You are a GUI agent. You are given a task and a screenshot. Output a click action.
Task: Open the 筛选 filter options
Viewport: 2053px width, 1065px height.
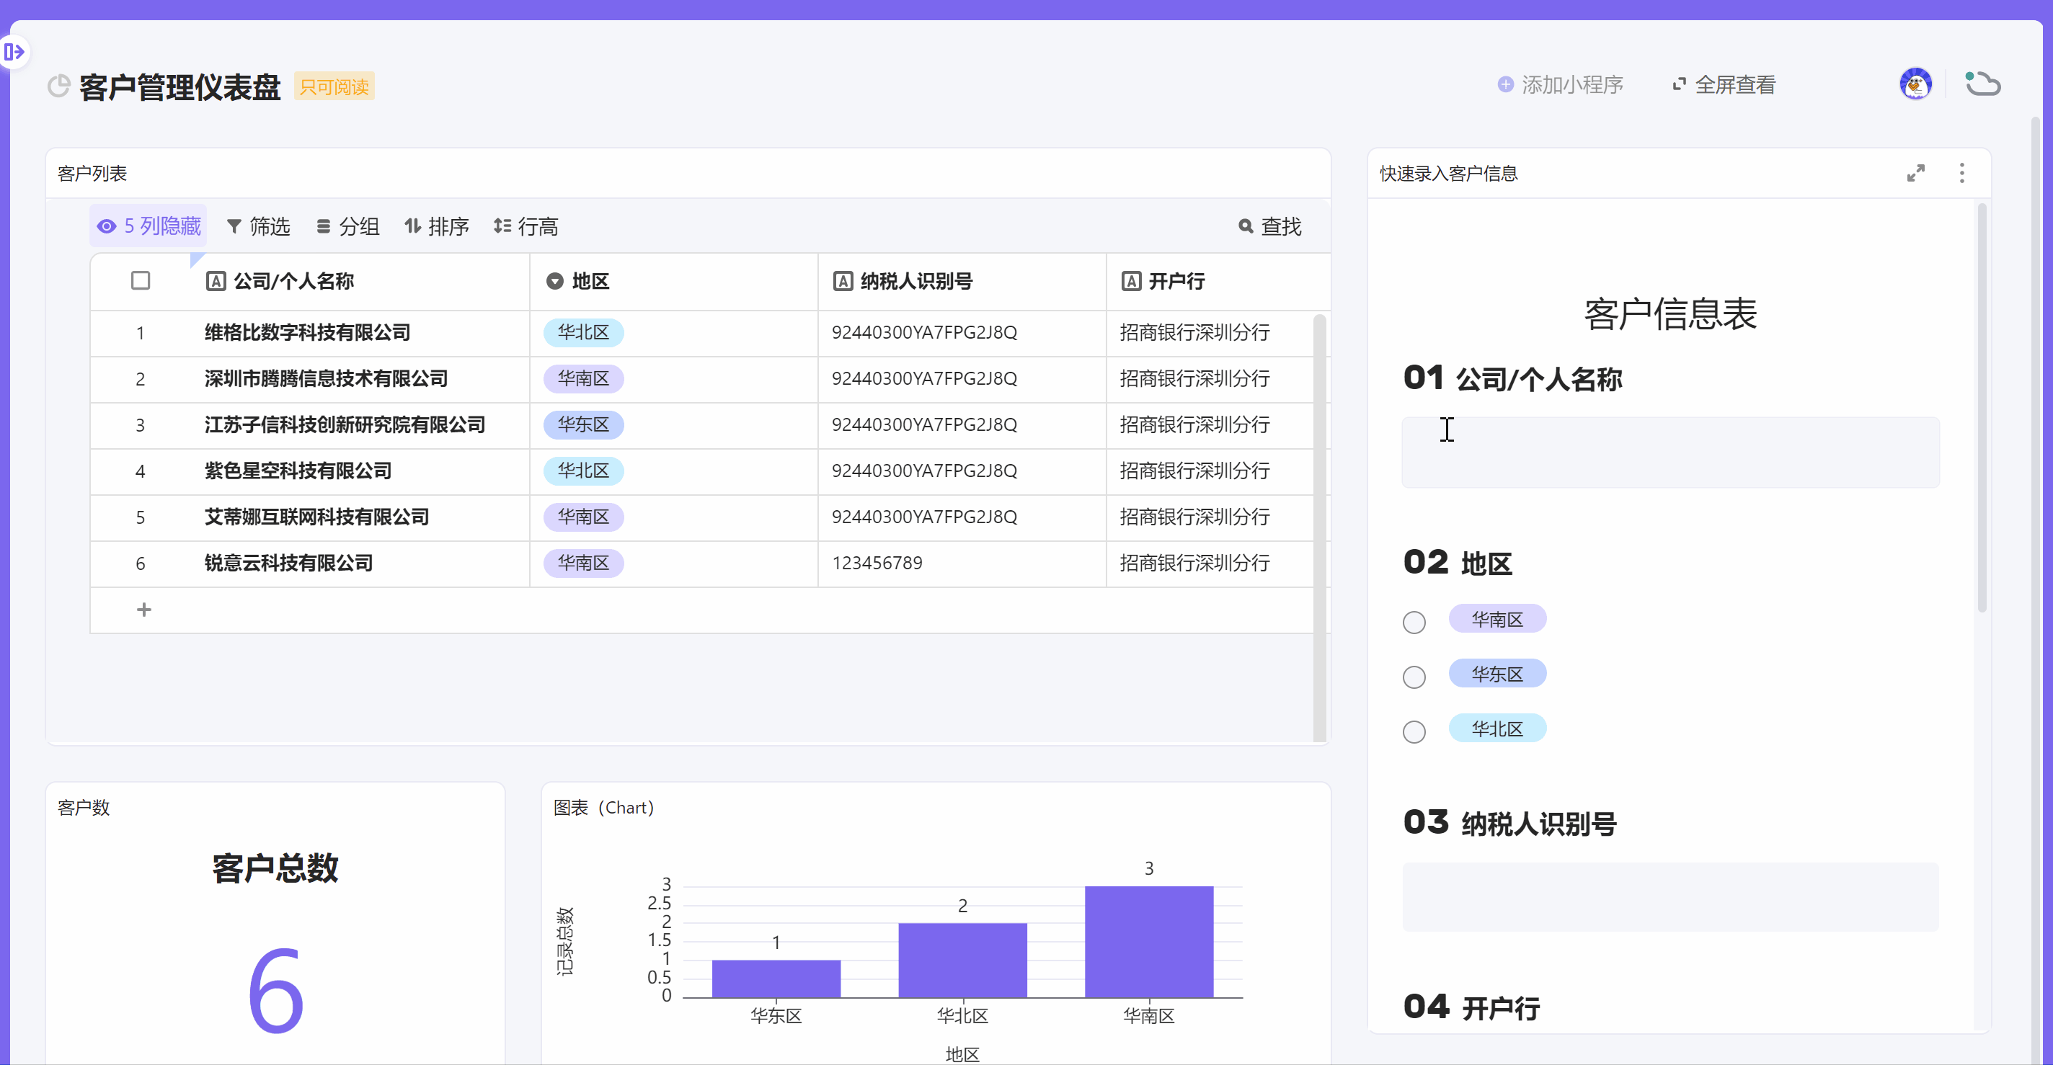coord(258,226)
